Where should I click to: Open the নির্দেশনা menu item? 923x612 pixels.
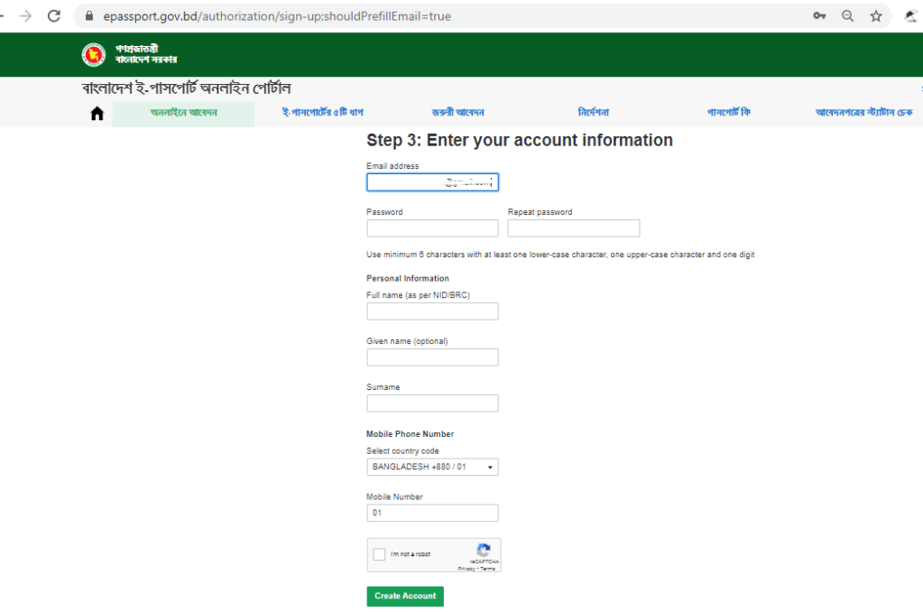(x=593, y=113)
